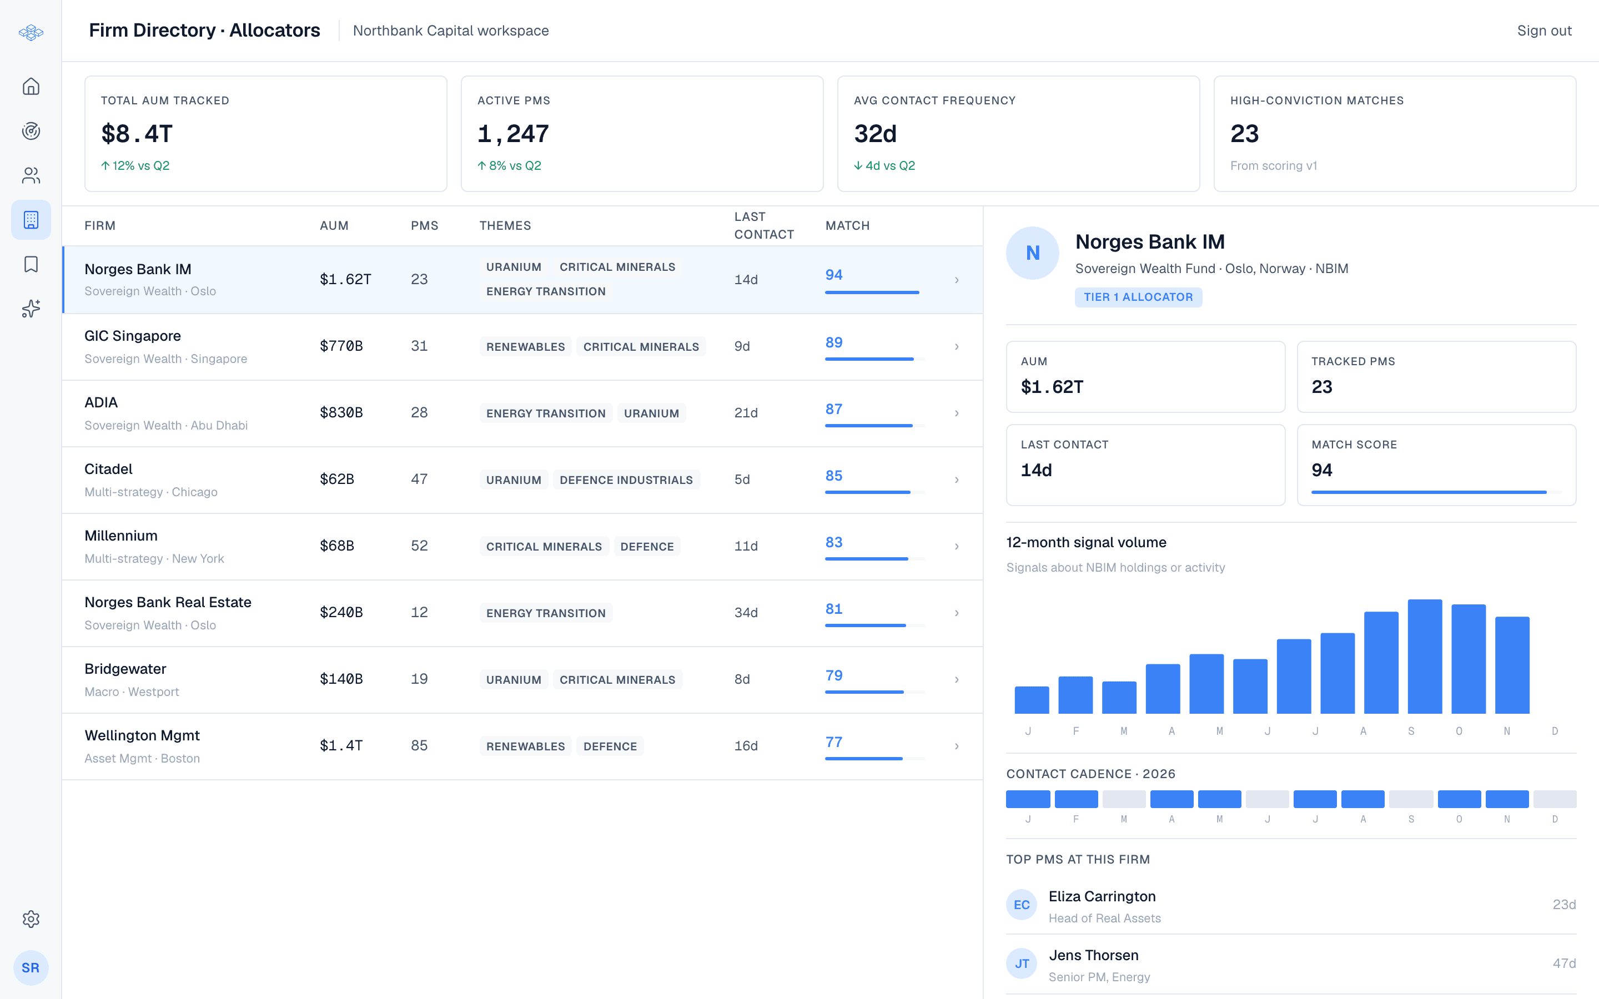Click the Renewables tag on GIC Singapore row
This screenshot has height=999, width=1599.
(x=526, y=347)
